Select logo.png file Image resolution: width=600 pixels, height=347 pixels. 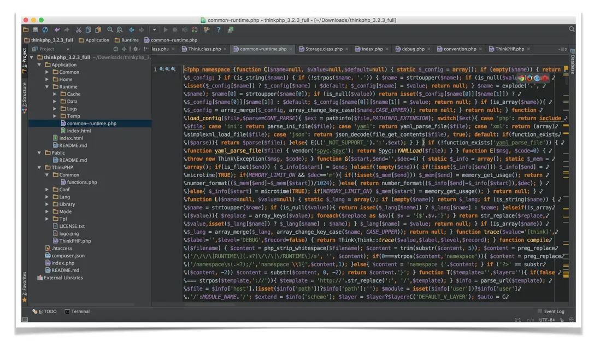[x=66, y=233]
